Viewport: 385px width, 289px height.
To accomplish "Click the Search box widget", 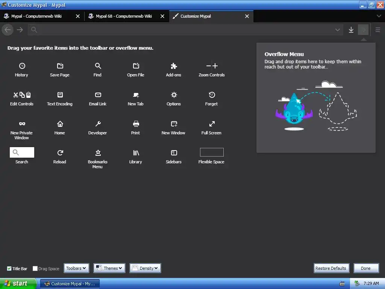I will [x=22, y=152].
